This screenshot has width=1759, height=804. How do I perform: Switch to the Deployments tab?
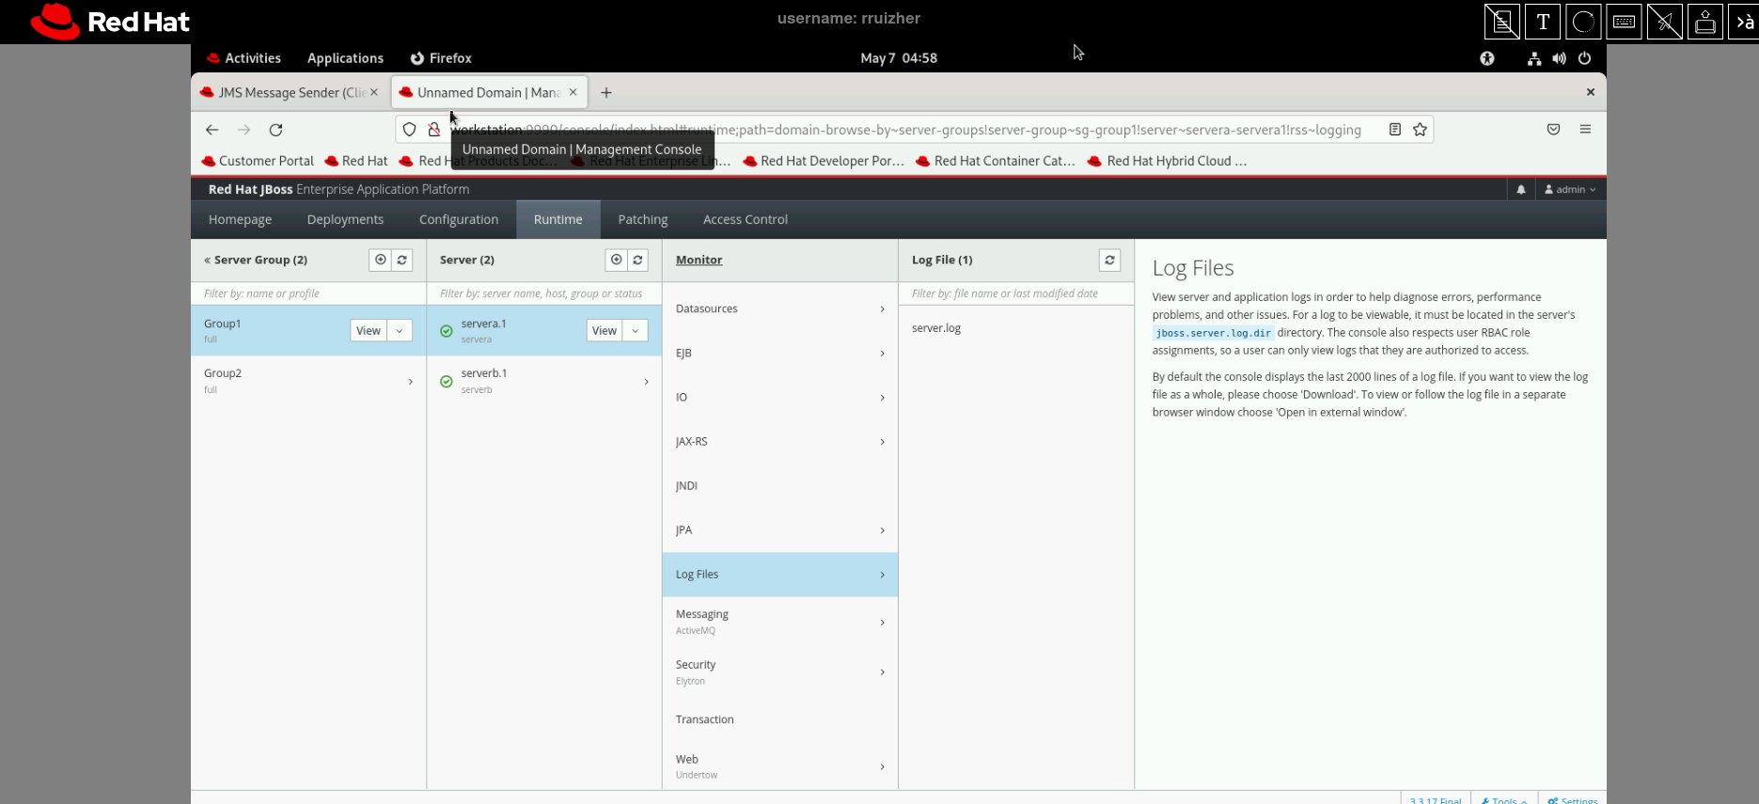pos(345,219)
